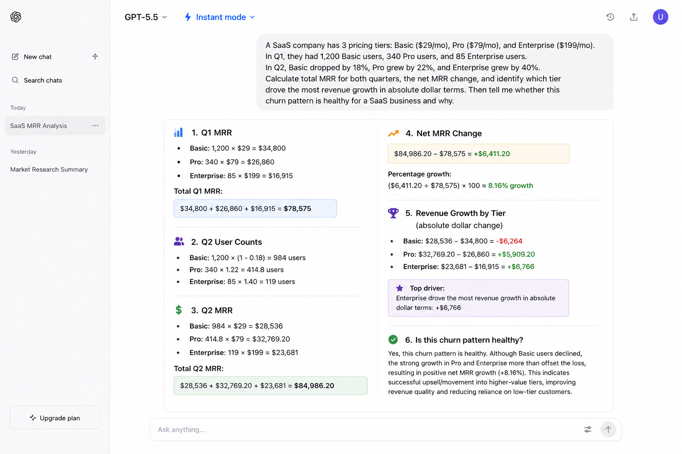Open the GPT-5.5 model dropdown

pyautogui.click(x=146, y=17)
